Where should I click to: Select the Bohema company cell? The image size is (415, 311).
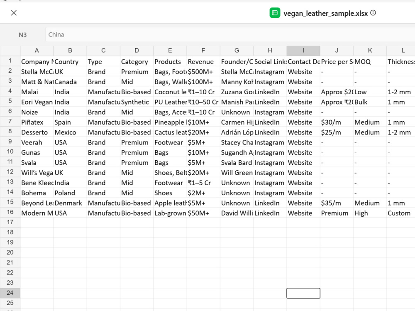pyautogui.click(x=37, y=193)
